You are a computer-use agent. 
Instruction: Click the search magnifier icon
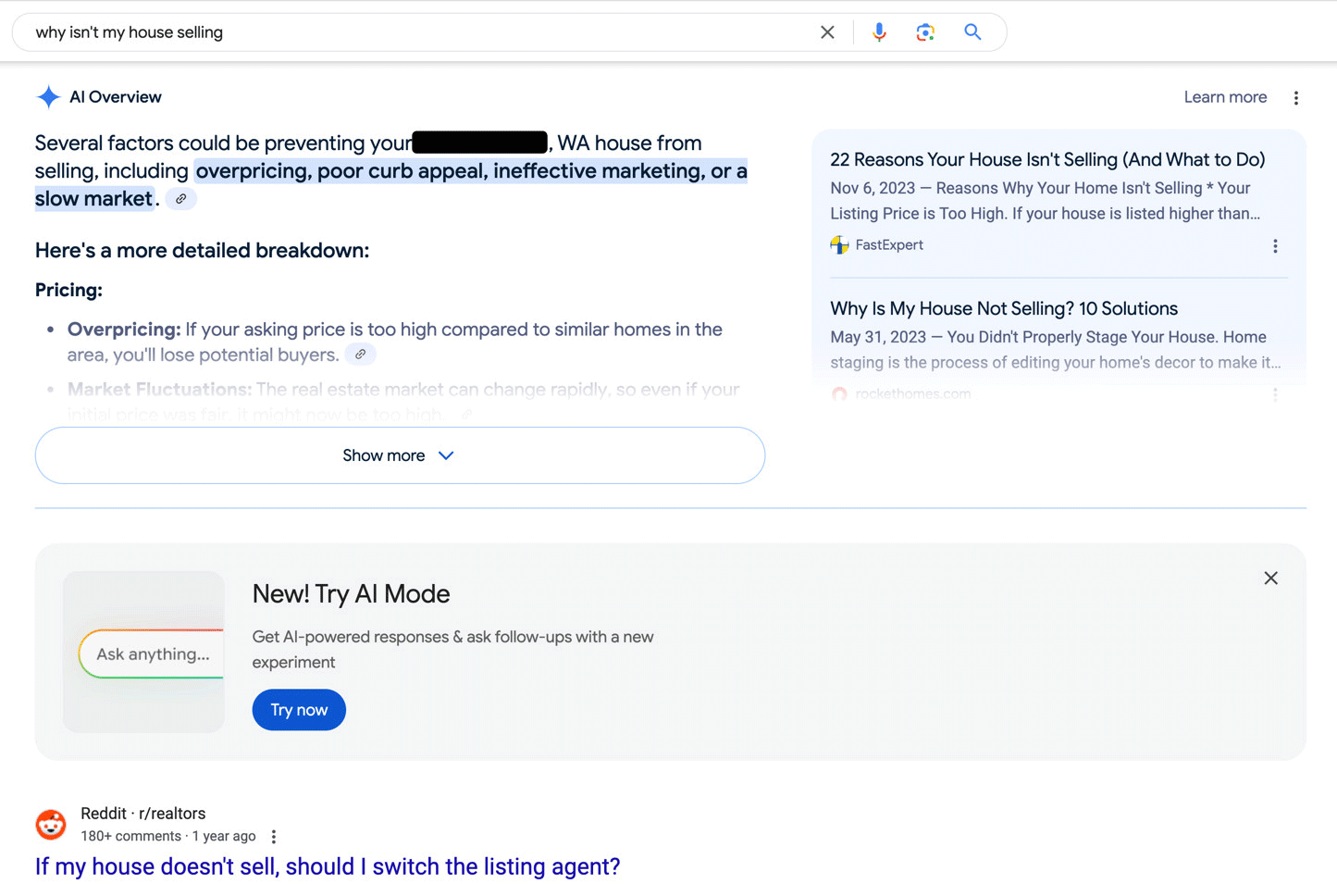pyautogui.click(x=972, y=31)
